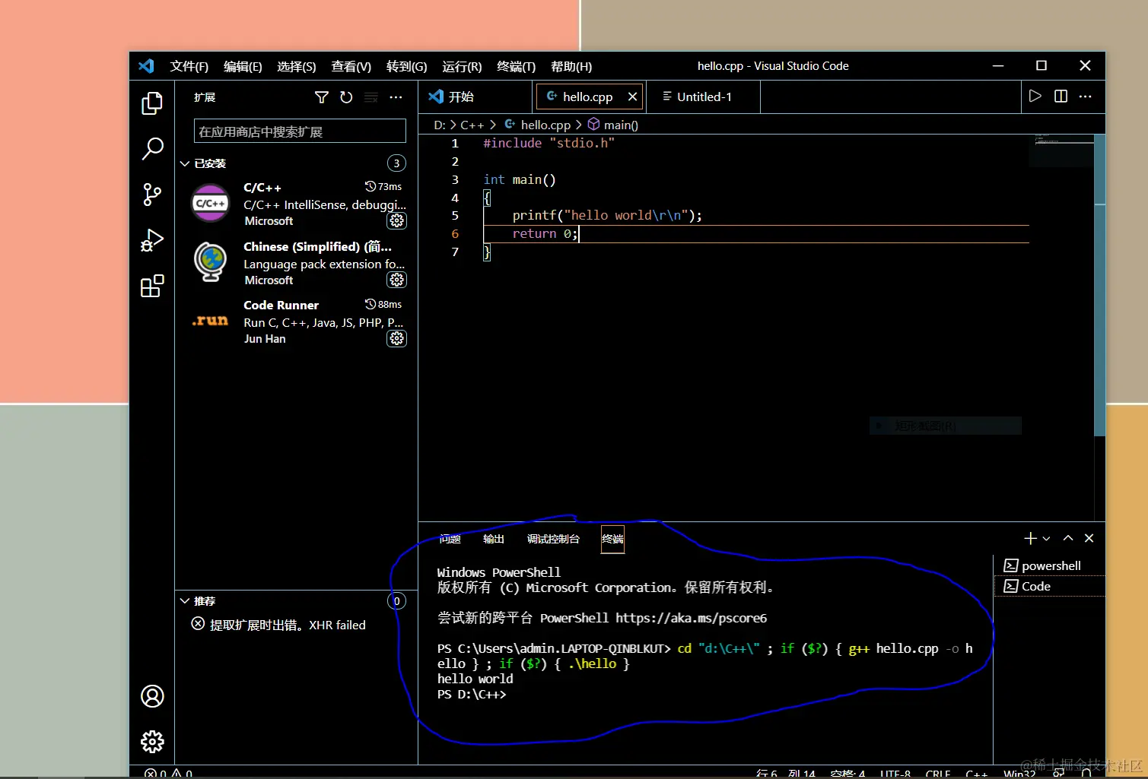The width and height of the screenshot is (1148, 779).
Task: Open the 选择(S) menu
Action: coord(297,66)
